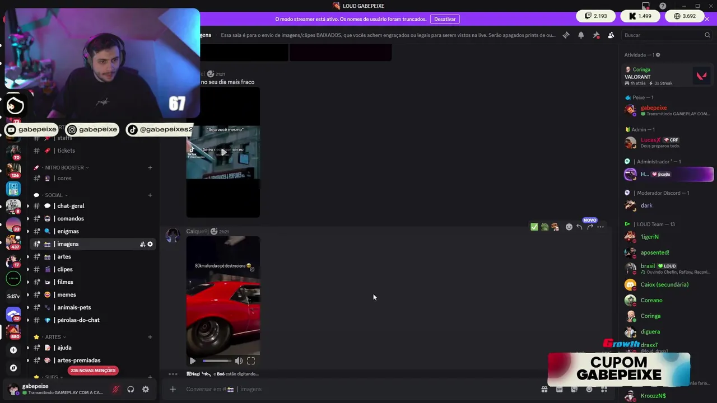Collapse the ARTES category

click(x=53, y=337)
